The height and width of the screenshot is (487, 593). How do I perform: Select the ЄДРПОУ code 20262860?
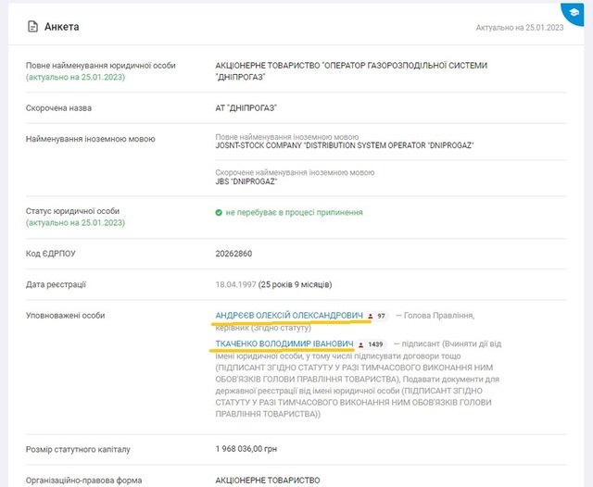(x=233, y=253)
